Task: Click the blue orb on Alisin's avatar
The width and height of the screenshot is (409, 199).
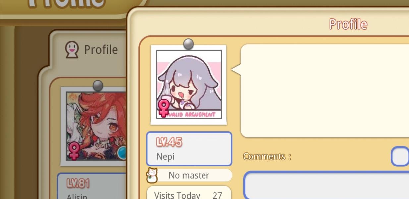Action: 123,153
